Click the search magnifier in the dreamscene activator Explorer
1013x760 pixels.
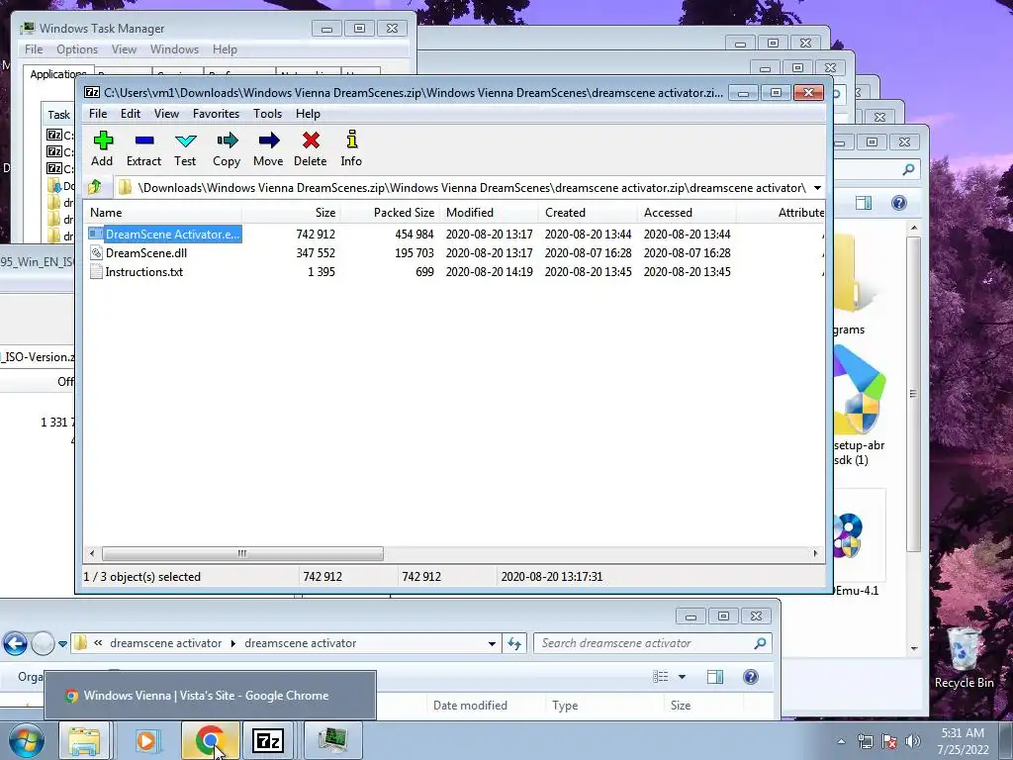click(761, 643)
